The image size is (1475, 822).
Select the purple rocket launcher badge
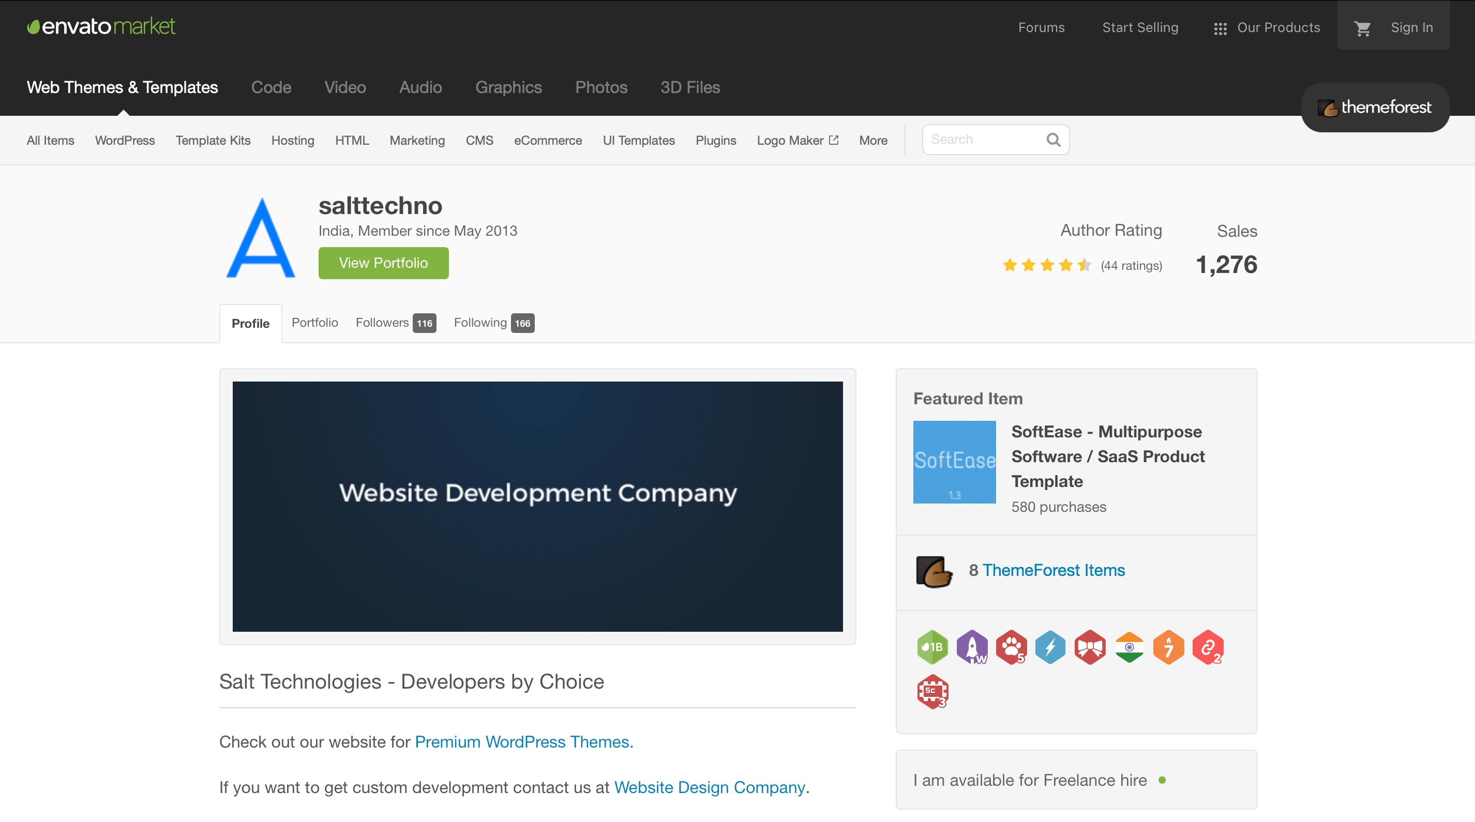click(x=972, y=647)
